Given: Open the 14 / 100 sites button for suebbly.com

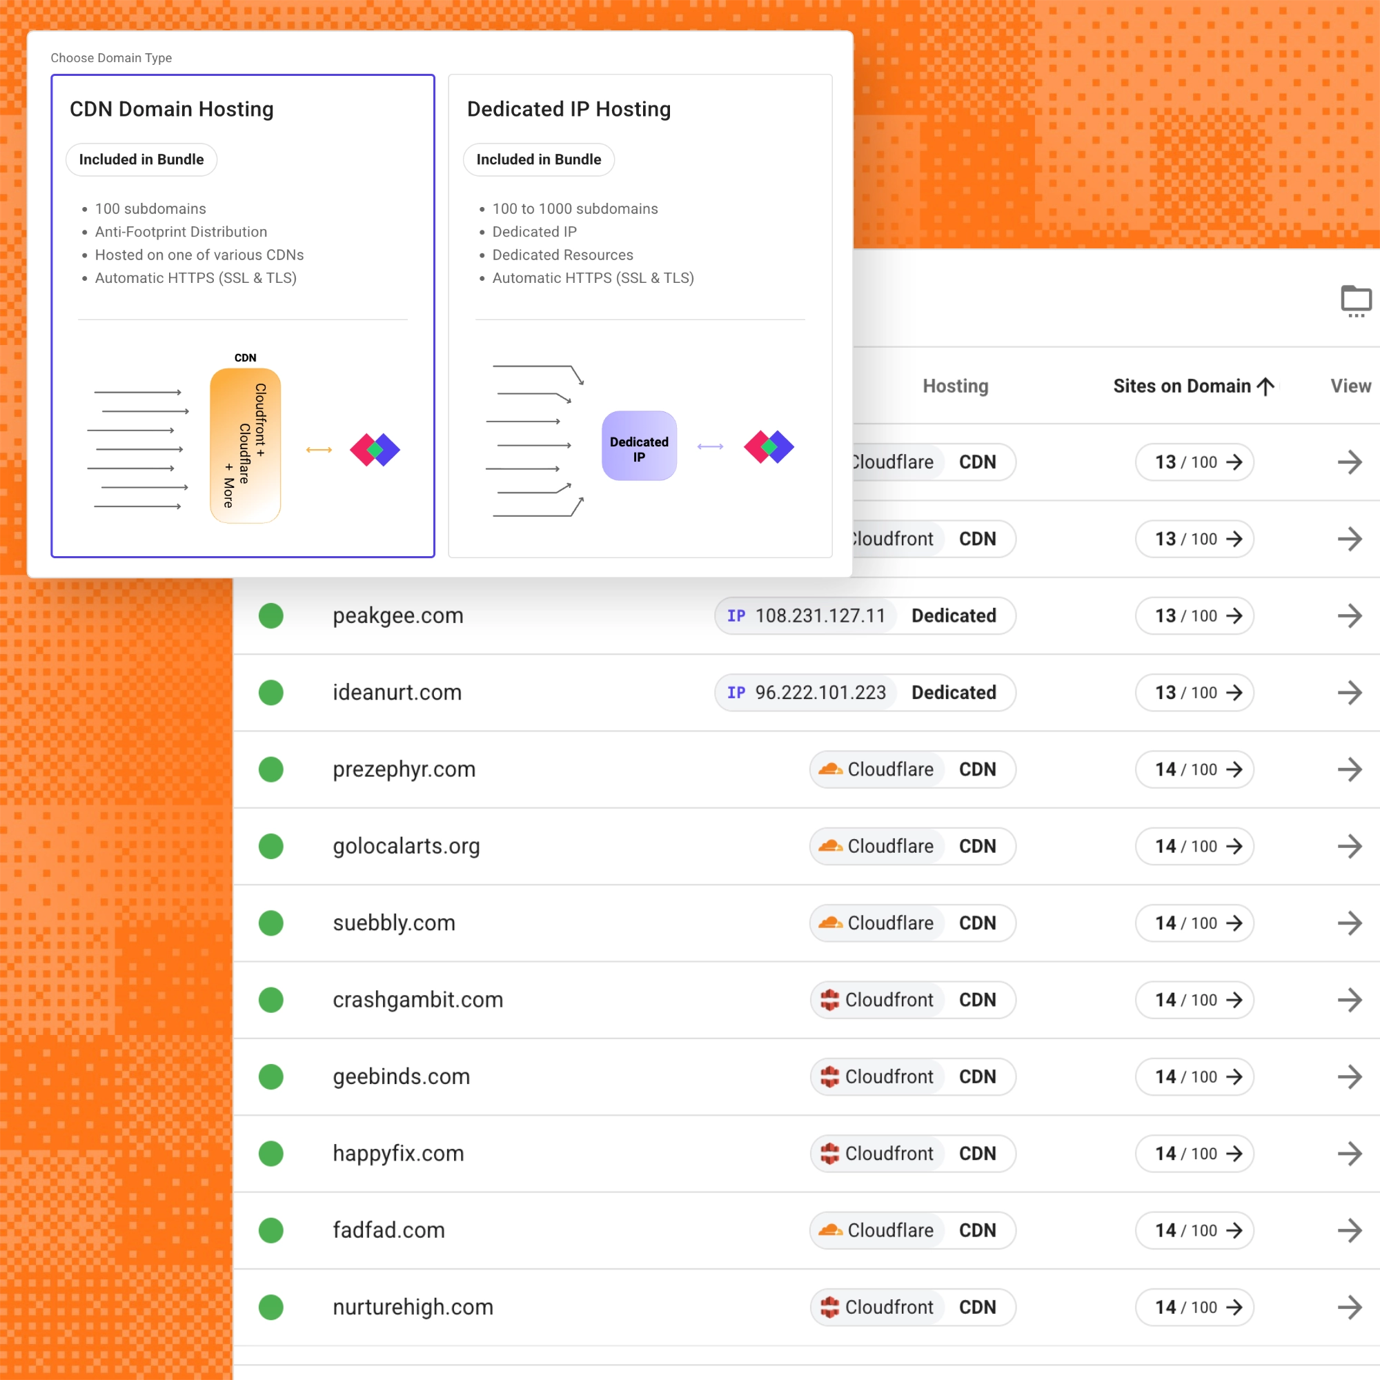Looking at the screenshot, I should [x=1194, y=923].
